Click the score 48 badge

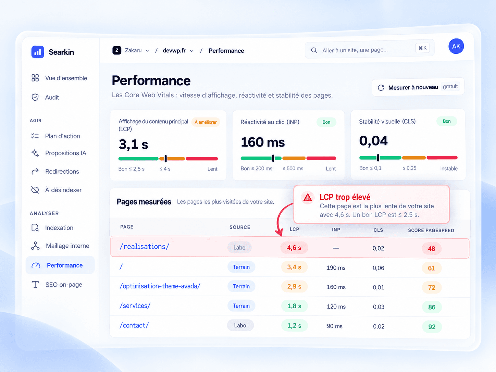[431, 249]
